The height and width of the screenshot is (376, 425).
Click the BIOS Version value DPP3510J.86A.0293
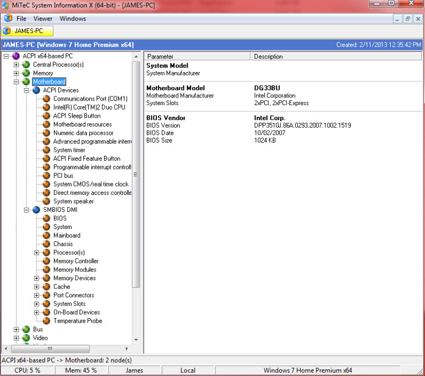(302, 126)
